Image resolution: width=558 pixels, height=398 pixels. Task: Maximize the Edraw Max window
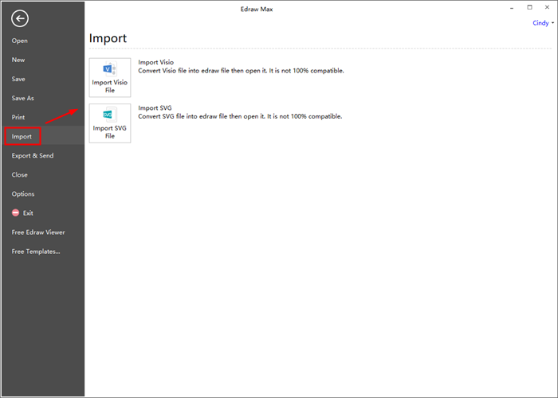click(529, 7)
